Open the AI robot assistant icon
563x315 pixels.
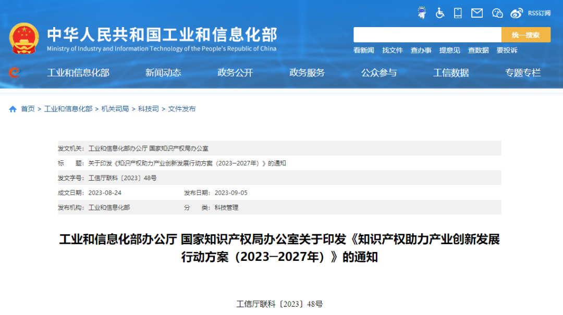(x=422, y=13)
